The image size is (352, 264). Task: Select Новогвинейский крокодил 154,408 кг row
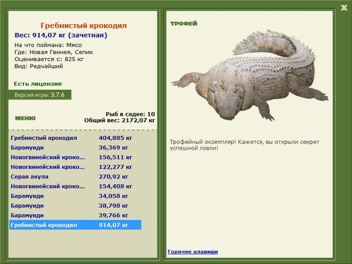75,186
